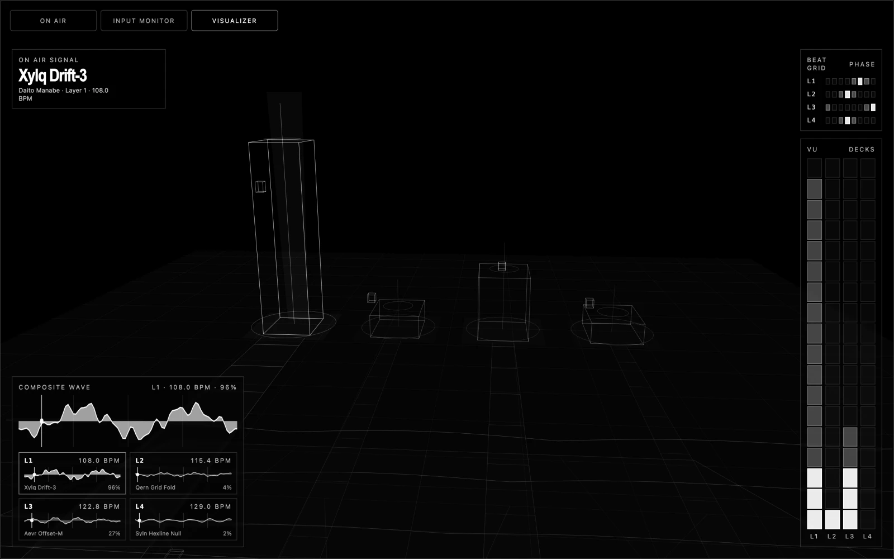Toggle the last highlighted phase cell in L3 row
The width and height of the screenshot is (894, 559).
[873, 107]
